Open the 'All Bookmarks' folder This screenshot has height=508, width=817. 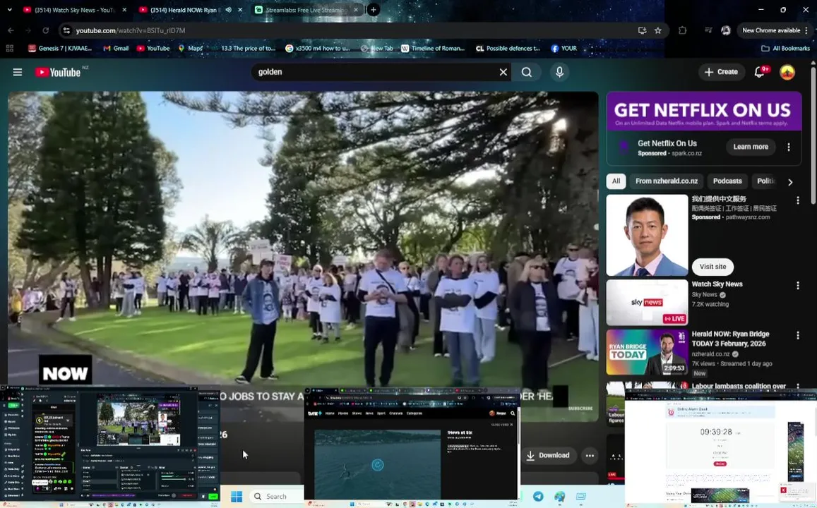click(x=785, y=48)
